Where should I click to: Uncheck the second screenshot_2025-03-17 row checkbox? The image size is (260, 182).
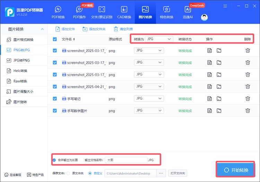[x=55, y=63]
